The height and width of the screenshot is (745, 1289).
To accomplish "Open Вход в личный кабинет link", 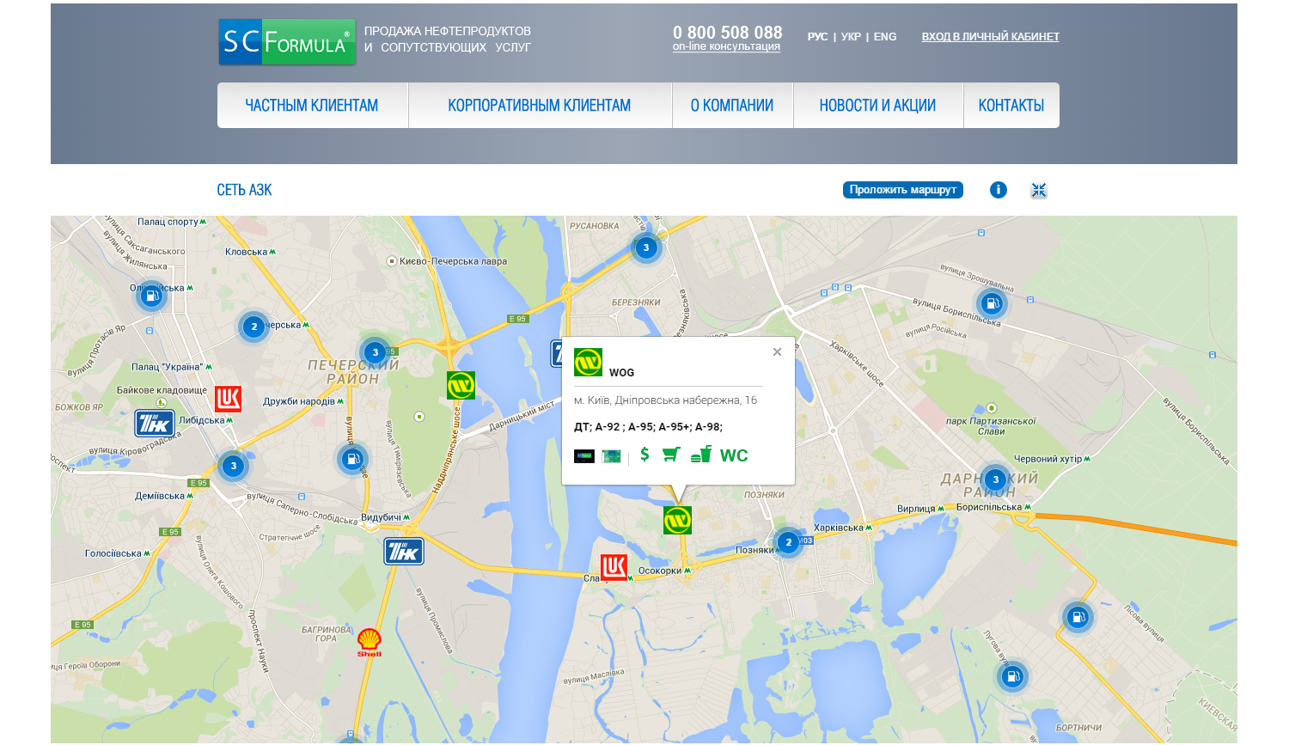I will (990, 37).
